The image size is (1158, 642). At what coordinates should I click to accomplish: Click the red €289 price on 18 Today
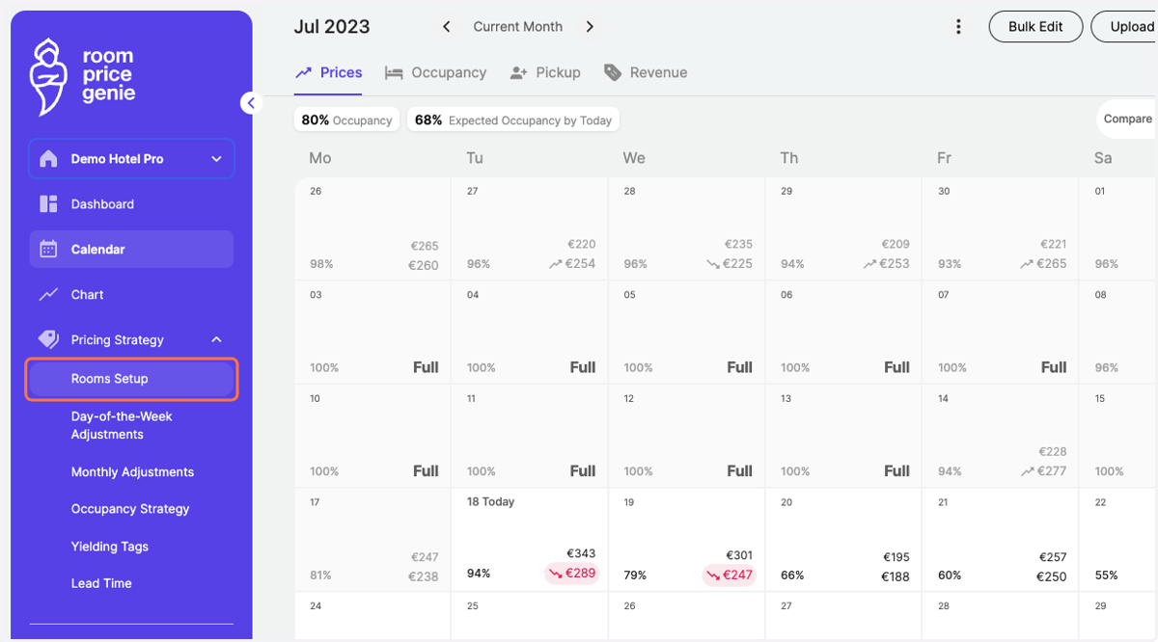coord(571,575)
